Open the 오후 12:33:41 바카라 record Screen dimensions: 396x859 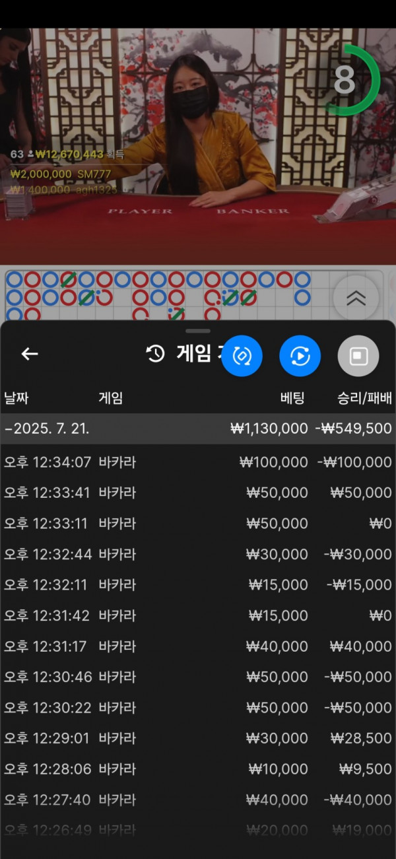pyautogui.click(x=198, y=493)
